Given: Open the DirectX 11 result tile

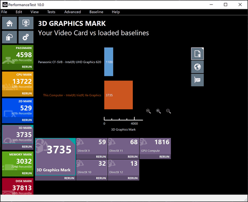Looking at the screenshot, I should (x=124, y=146).
